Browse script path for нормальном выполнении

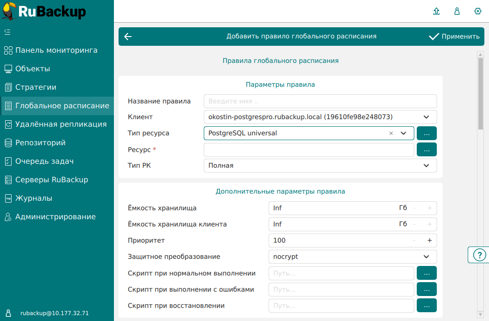tap(426, 273)
